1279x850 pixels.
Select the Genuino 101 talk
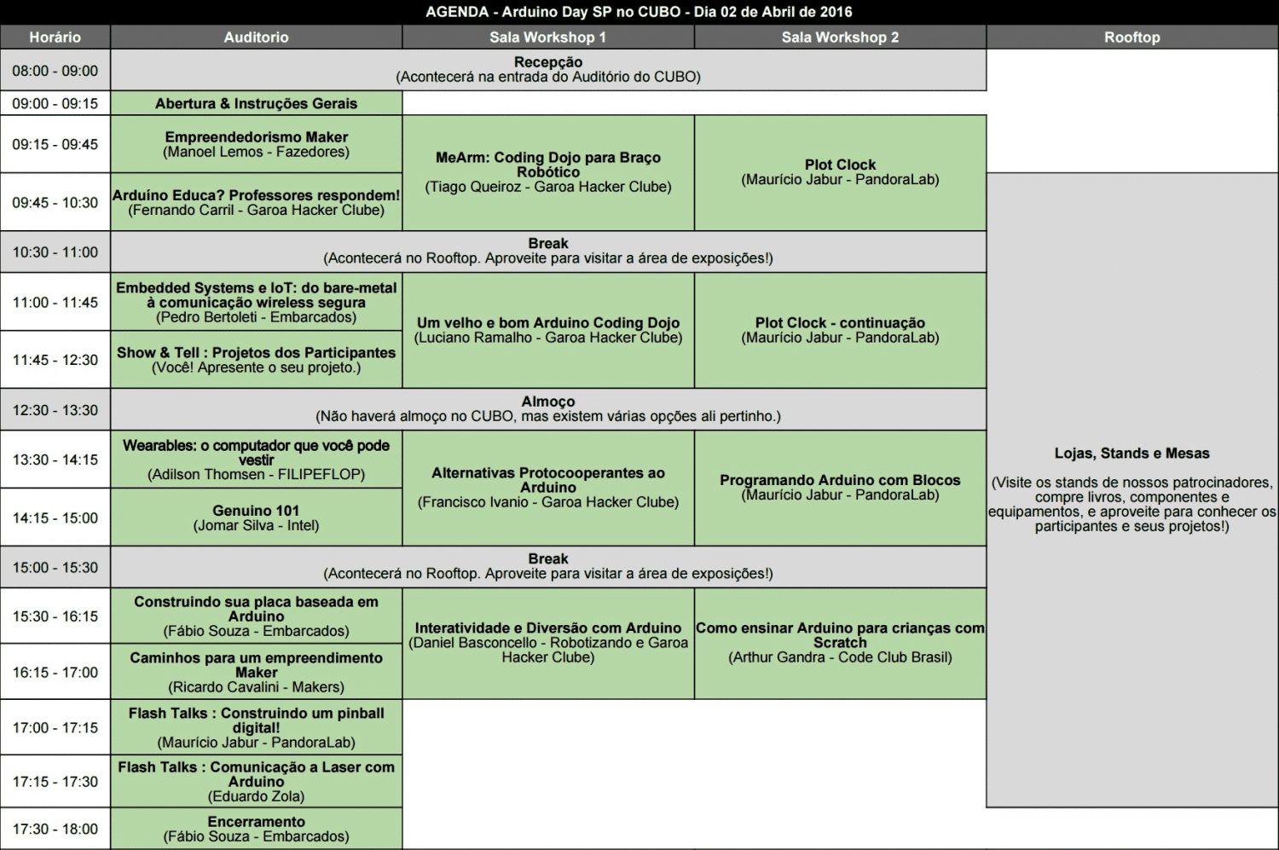[256, 518]
